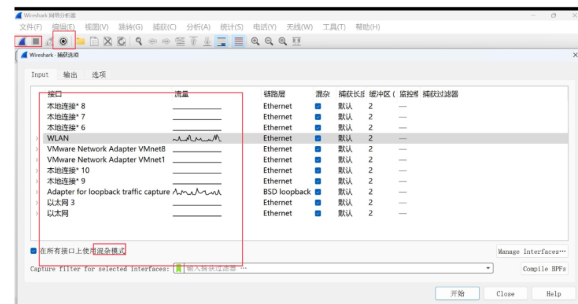
Task: Switch to the 输出 tab
Action: (70, 75)
